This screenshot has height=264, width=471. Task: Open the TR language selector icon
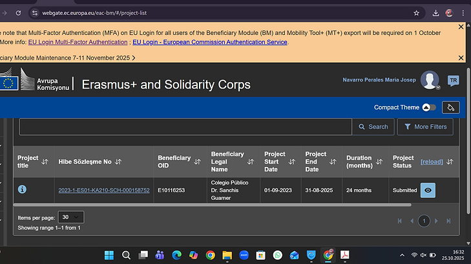[x=453, y=81]
